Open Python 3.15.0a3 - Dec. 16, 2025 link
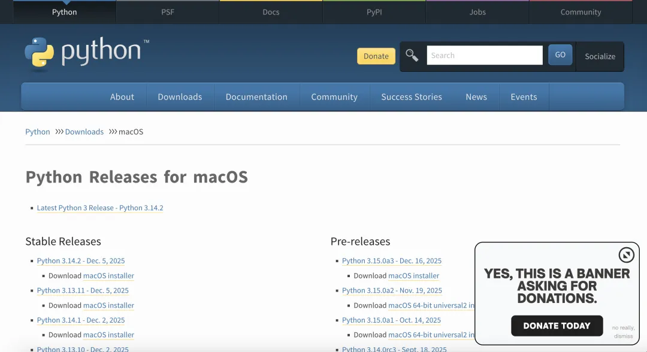This screenshot has height=352, width=647. pyautogui.click(x=392, y=261)
